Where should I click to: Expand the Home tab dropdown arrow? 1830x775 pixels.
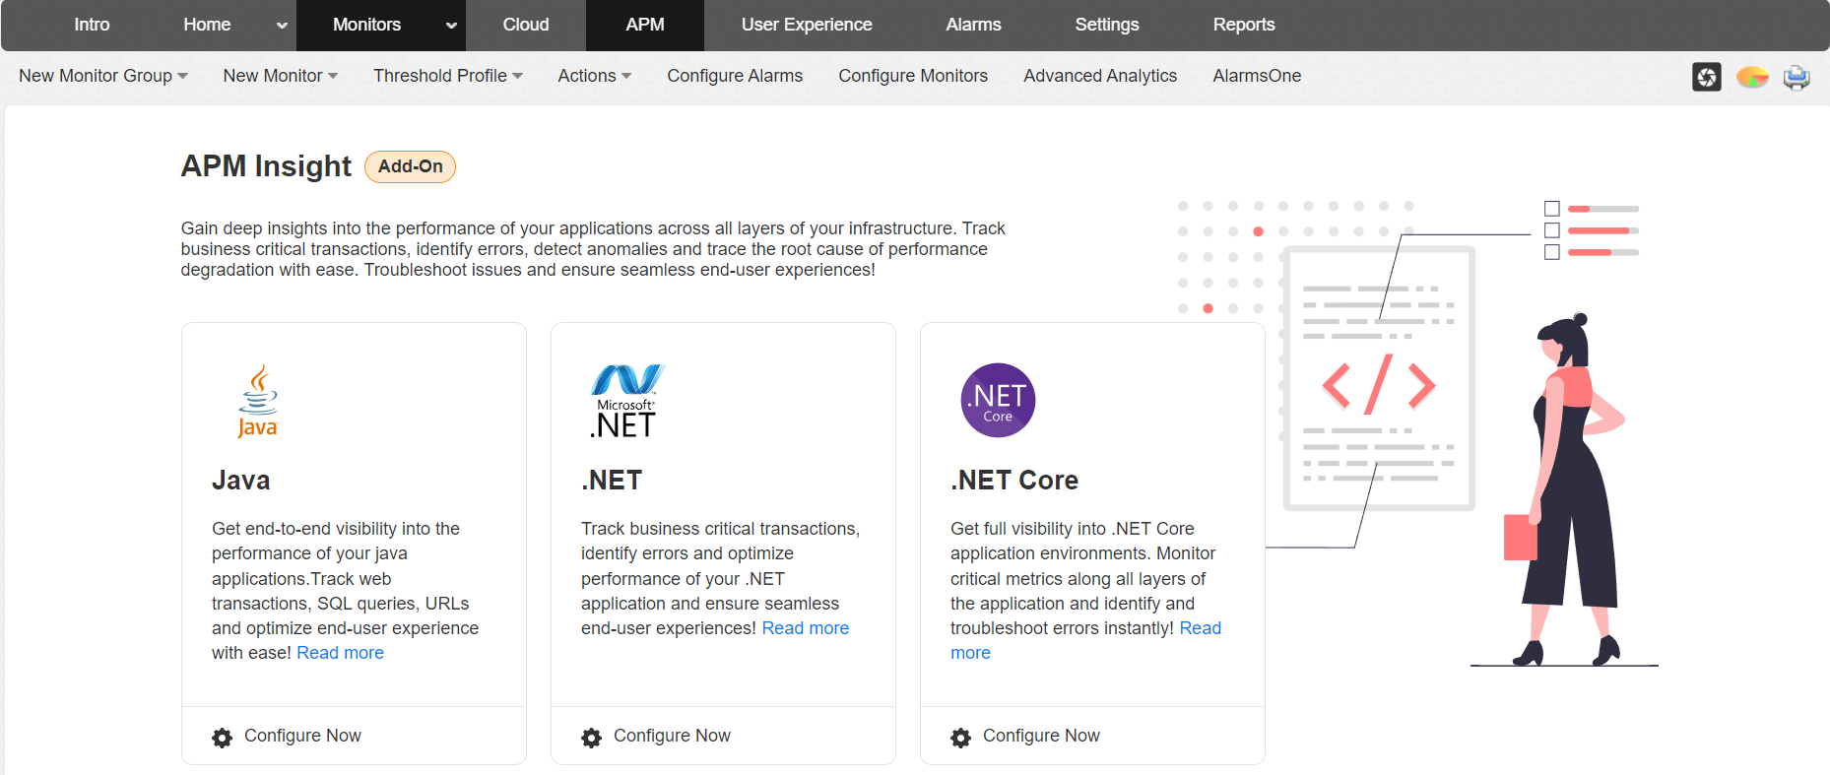click(x=282, y=26)
